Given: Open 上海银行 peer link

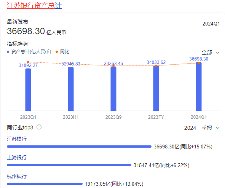Looking at the screenshot, I should pyautogui.click(x=17, y=158).
